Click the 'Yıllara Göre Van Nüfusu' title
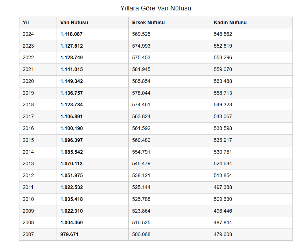Viewport: 302px width, 246px height. click(156, 8)
